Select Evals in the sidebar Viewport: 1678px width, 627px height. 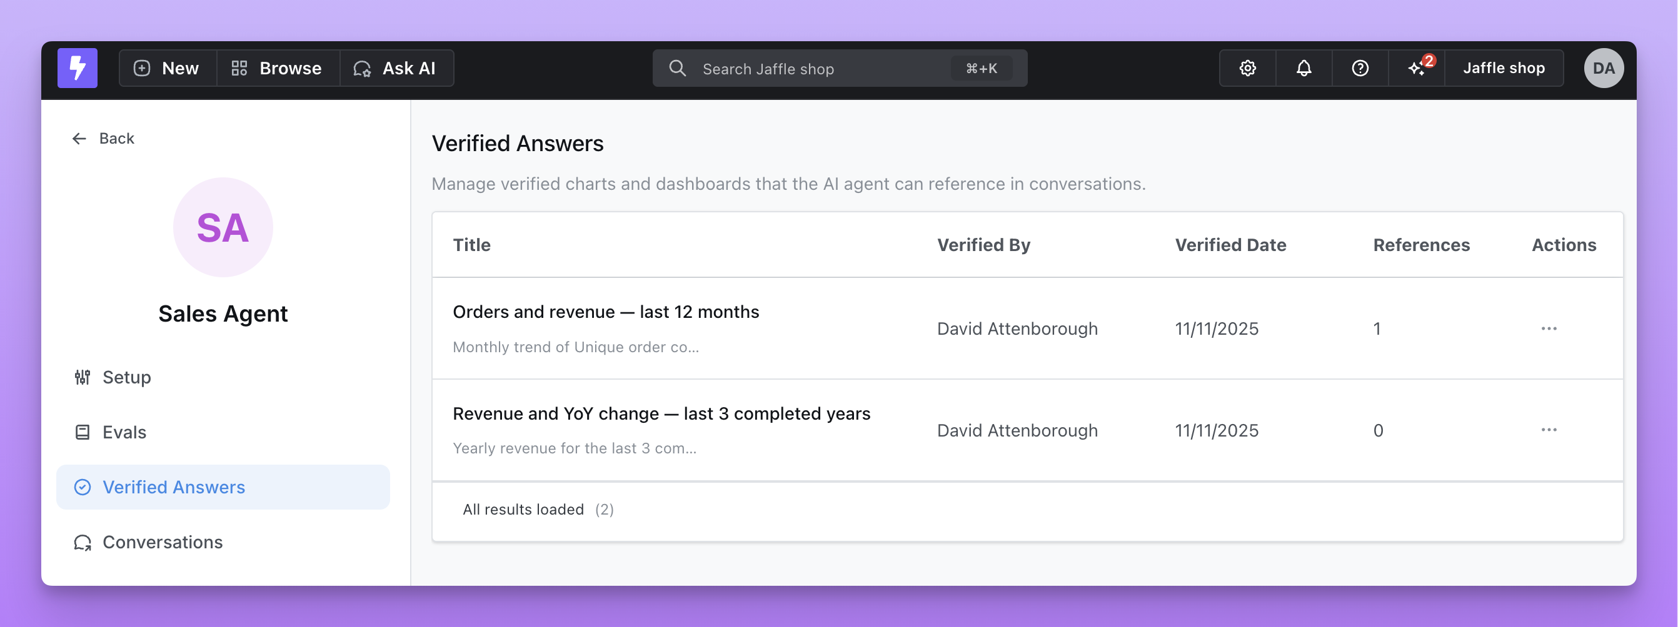pyautogui.click(x=124, y=432)
